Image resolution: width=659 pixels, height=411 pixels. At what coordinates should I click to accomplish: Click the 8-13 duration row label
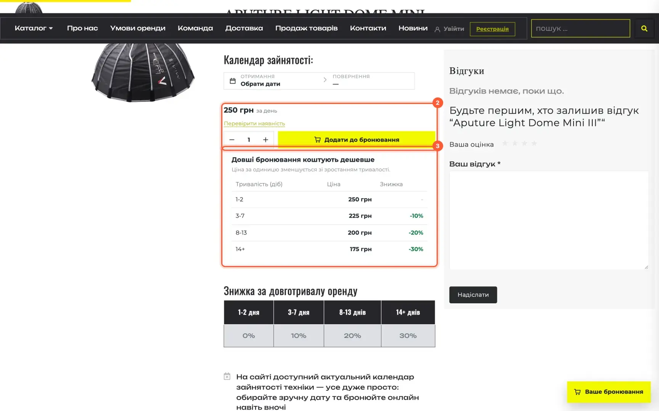[241, 233]
